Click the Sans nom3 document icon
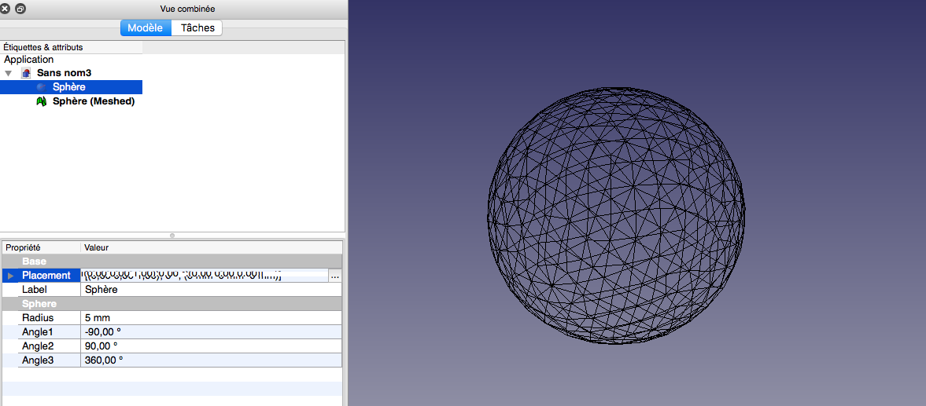926x406 pixels. (x=26, y=73)
